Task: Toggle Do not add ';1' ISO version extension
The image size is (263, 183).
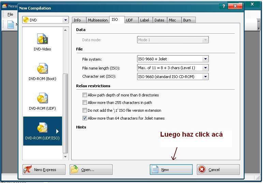Action: [85, 110]
